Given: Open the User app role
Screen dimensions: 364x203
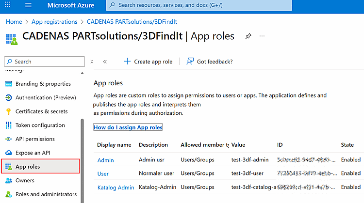Looking at the screenshot, I should click(103, 173).
